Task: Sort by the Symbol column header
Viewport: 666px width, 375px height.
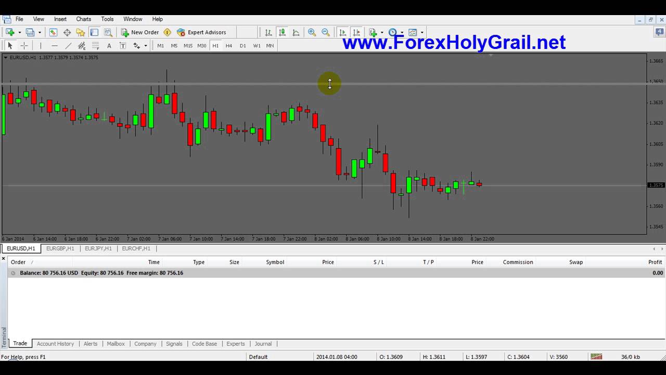Action: tap(275, 262)
